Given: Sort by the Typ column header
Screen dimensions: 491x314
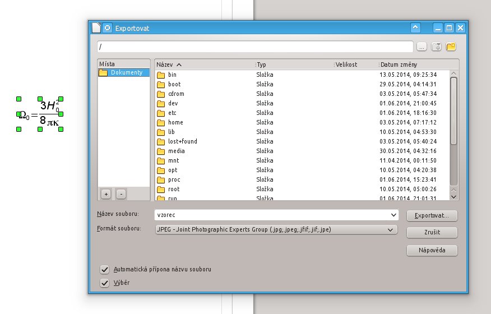Looking at the screenshot, I should coord(294,64).
